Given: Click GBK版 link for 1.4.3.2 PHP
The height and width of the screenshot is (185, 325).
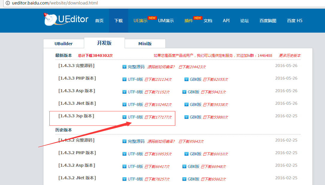Looking at the screenshot, I should click(196, 154).
